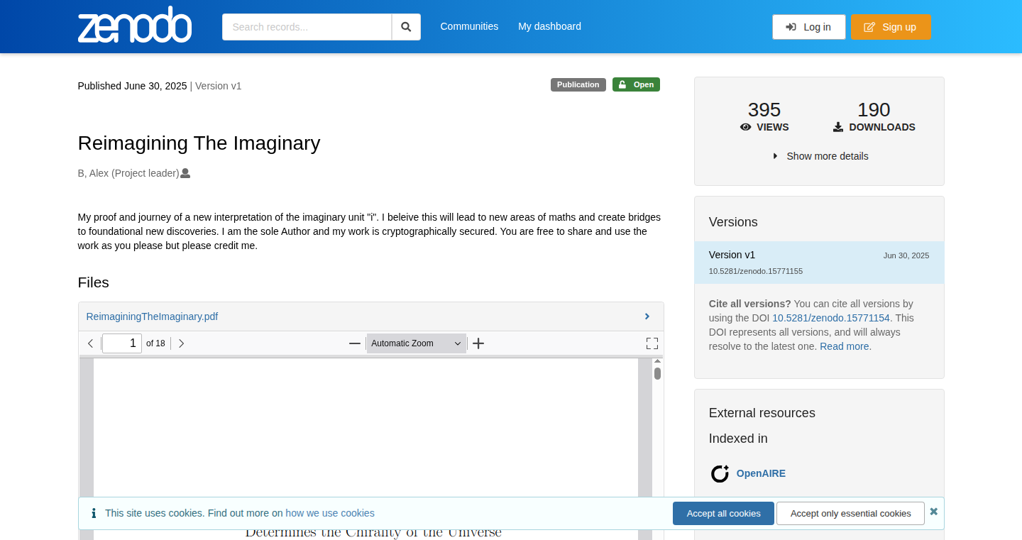The width and height of the screenshot is (1022, 540).
Task: Expand Show more details
Action: [820, 156]
